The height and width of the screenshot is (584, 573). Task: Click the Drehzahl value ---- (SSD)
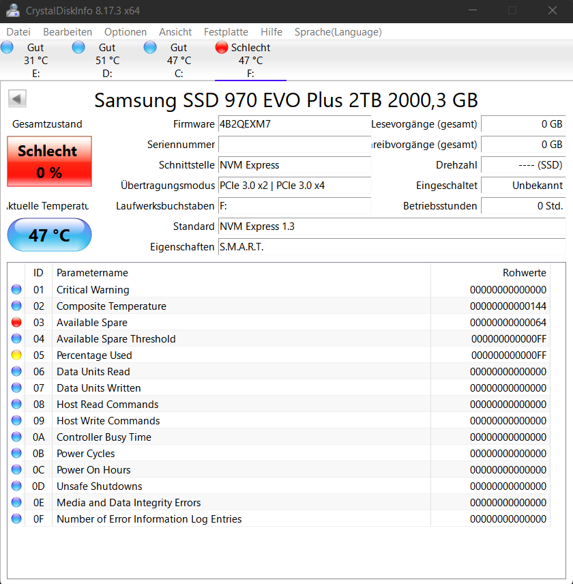(x=523, y=165)
